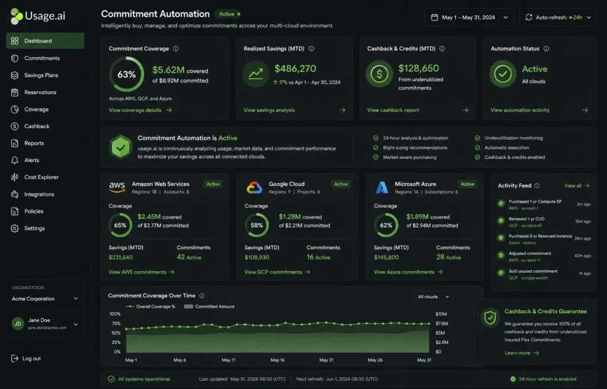The image size is (607, 389).
Task: Click the Commitments shield icon in sidebar
Action: point(15,58)
